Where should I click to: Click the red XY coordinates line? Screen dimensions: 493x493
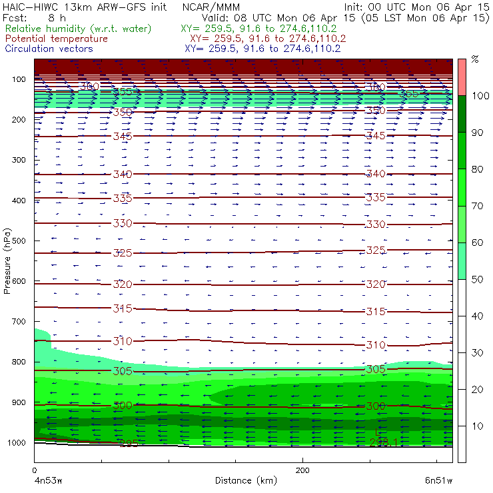[x=268, y=39]
